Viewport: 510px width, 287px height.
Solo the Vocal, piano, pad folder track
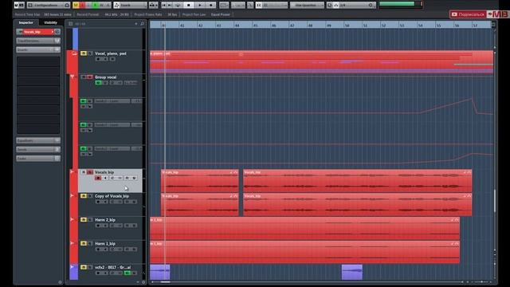coord(90,53)
